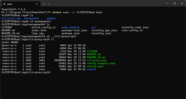Expand the new tab profile dropdown

tap(49, 4)
